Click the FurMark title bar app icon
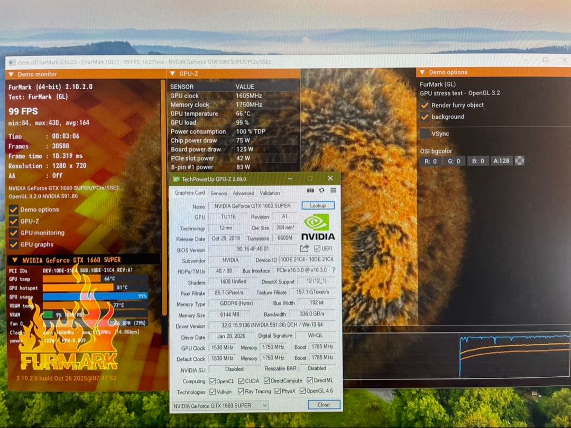Viewport: 571px width, 428px height. pyautogui.click(x=12, y=62)
